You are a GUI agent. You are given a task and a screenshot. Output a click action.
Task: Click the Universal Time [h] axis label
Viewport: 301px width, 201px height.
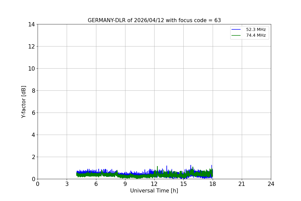154,191
